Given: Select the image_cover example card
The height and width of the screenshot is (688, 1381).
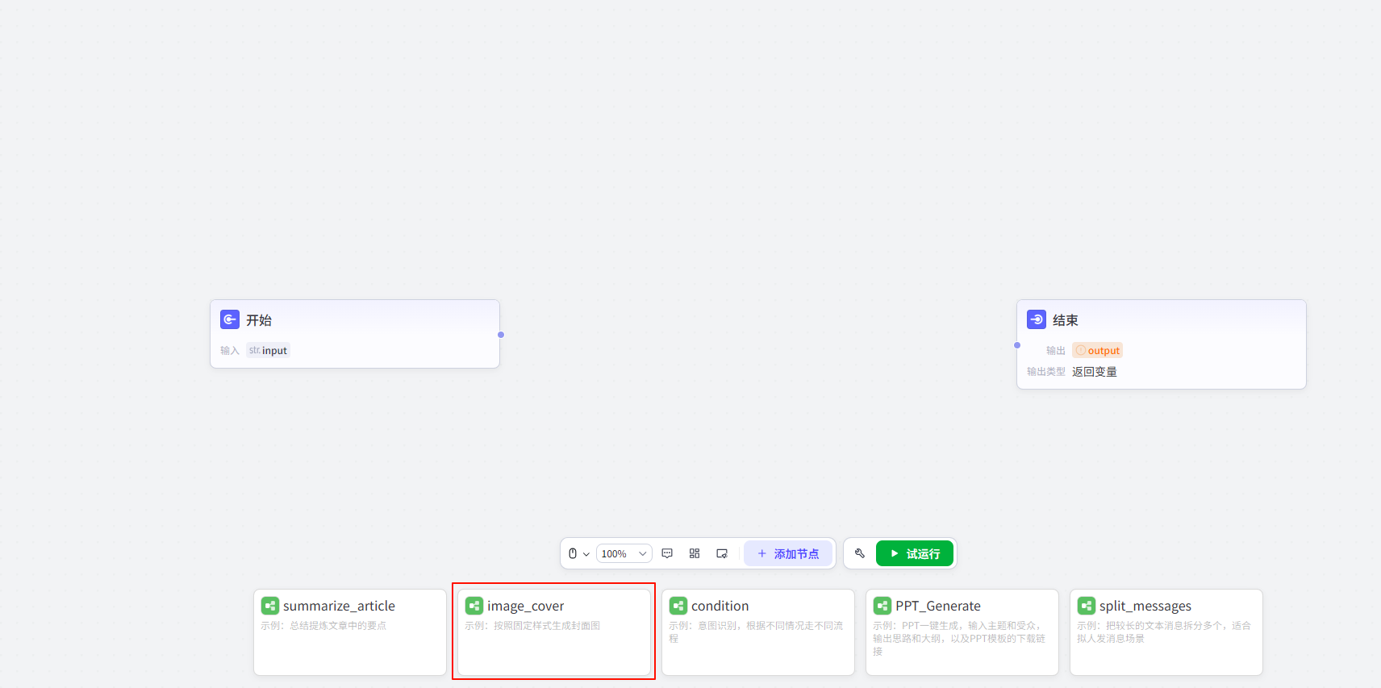Looking at the screenshot, I should pyautogui.click(x=554, y=632).
